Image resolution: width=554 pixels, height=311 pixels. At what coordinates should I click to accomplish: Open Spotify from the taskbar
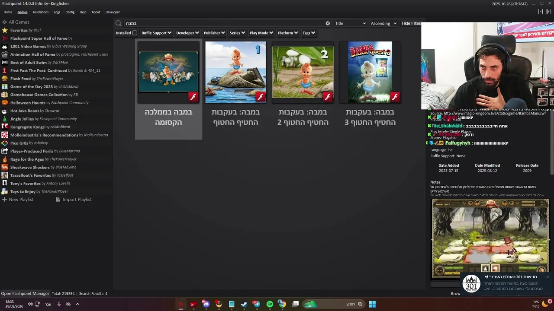pyautogui.click(x=270, y=304)
